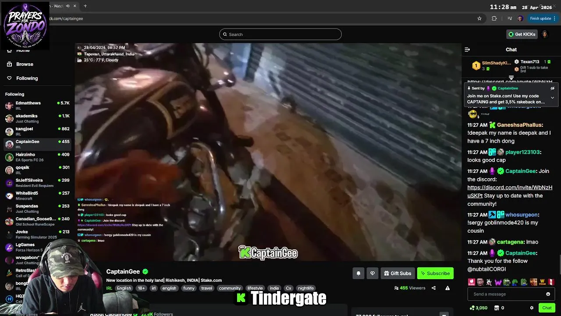
Task: Select the funny tag
Action: (189, 288)
